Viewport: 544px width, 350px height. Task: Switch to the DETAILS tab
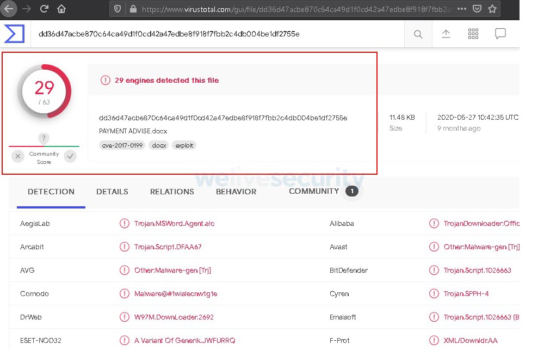(x=112, y=192)
